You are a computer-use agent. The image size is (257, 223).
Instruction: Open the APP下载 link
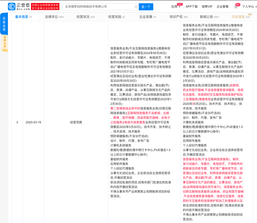(191, 7)
